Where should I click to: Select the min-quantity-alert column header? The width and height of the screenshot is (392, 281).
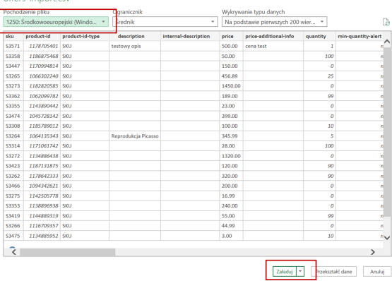click(360, 36)
